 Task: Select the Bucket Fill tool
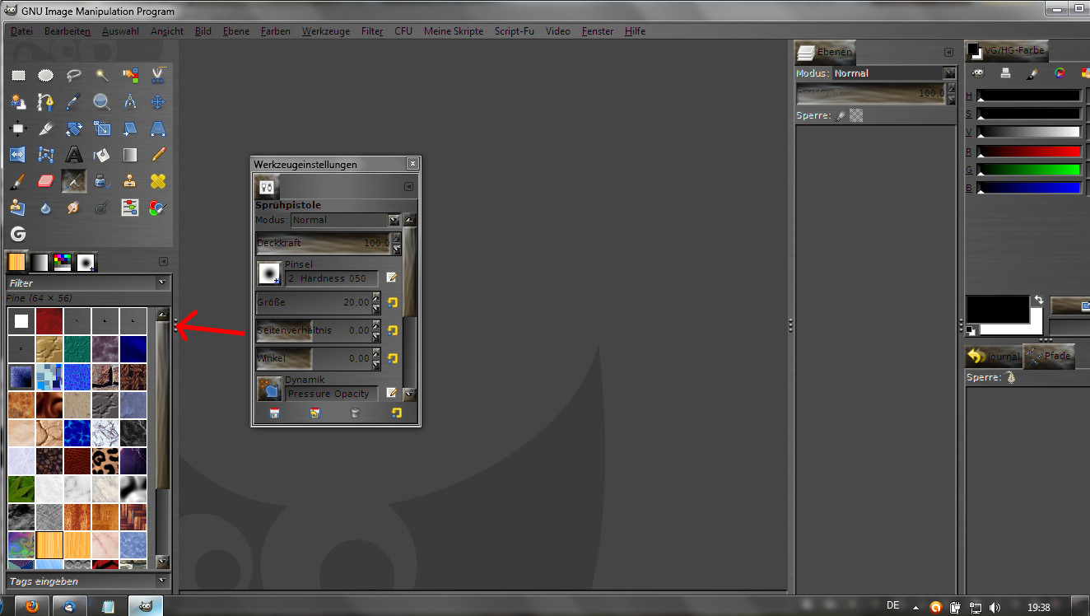[102, 154]
